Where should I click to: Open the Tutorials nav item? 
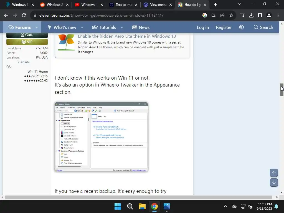coord(104,27)
